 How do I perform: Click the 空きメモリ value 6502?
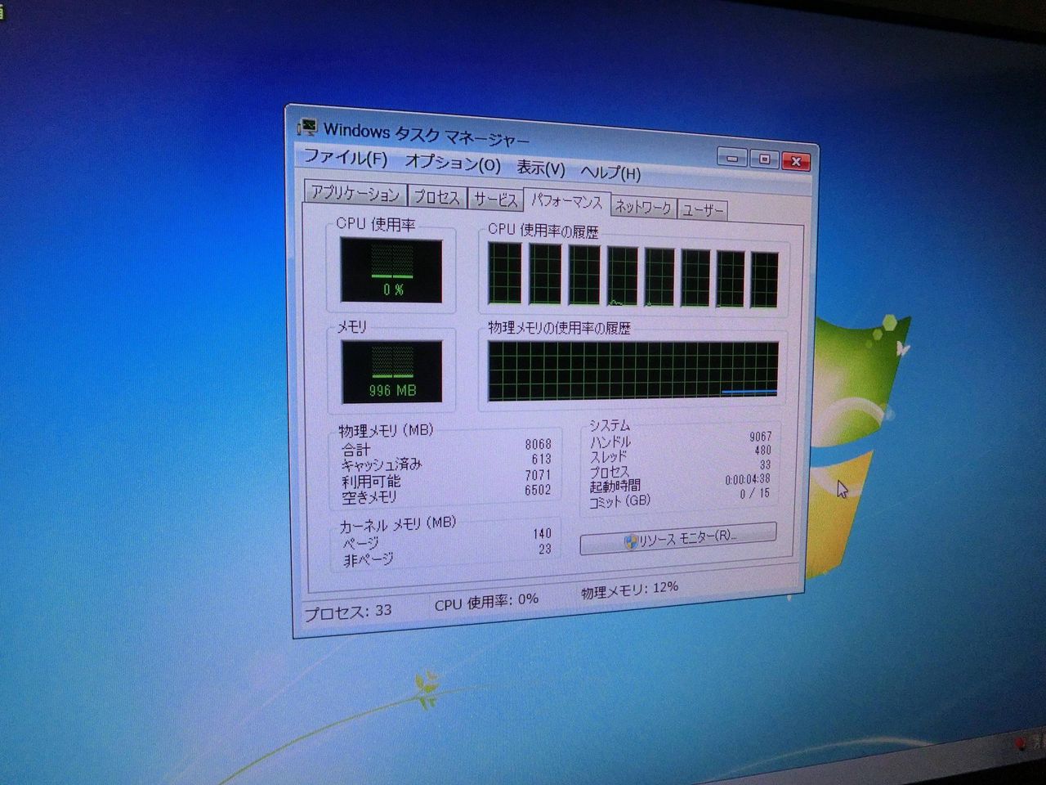tap(538, 490)
